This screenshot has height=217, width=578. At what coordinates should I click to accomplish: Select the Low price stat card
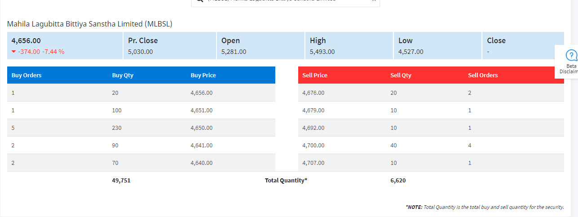pyautogui.click(x=437, y=45)
